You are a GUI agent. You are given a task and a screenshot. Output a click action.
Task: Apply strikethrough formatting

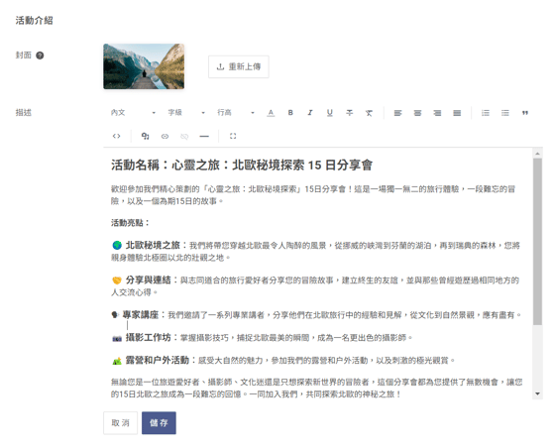coord(349,113)
